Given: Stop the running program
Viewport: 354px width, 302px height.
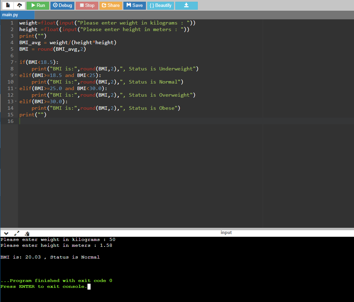Looking at the screenshot, I should pyautogui.click(x=87, y=6).
